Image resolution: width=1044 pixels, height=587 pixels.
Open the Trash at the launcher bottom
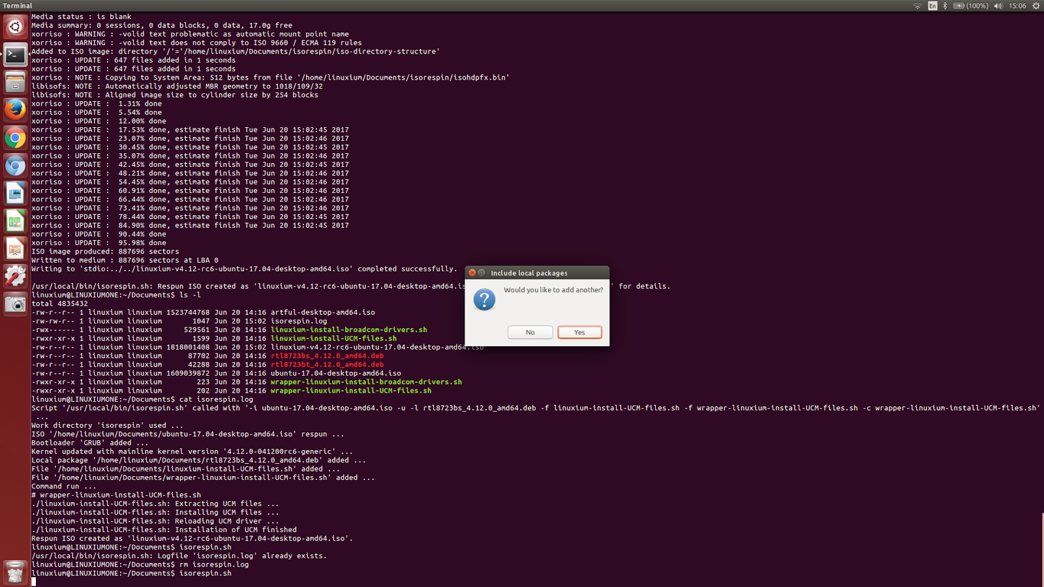point(15,572)
